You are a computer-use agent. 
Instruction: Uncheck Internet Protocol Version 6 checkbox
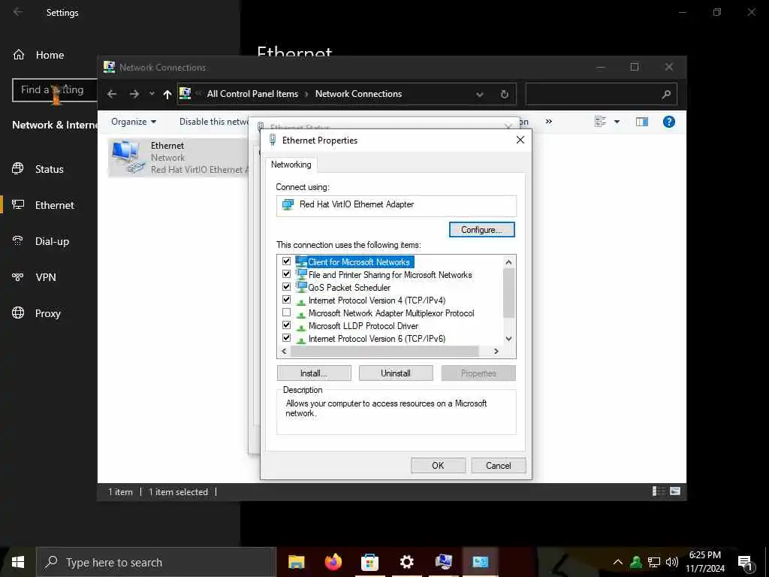click(286, 338)
